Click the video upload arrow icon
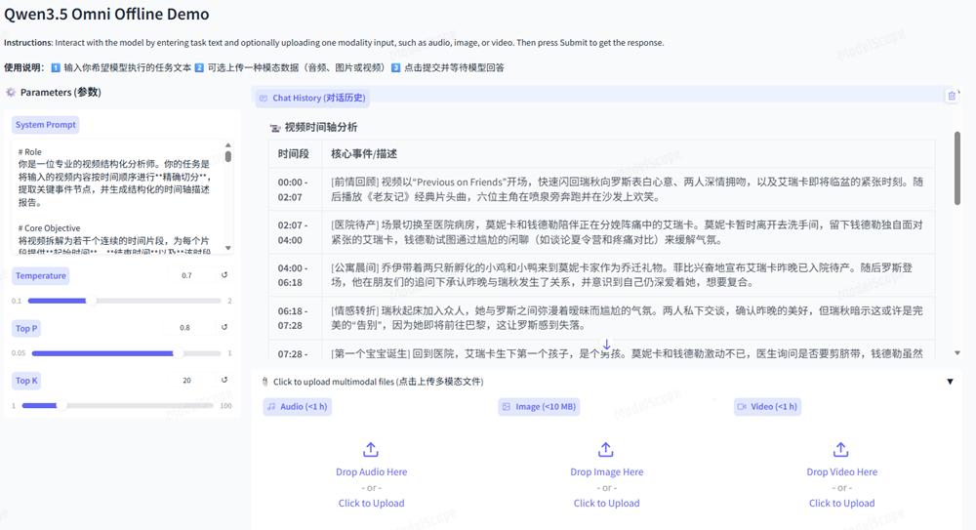Image resolution: width=976 pixels, height=530 pixels. pyautogui.click(x=841, y=450)
